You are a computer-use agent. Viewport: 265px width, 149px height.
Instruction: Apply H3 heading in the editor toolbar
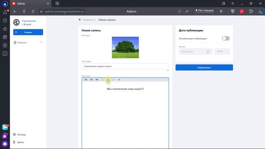coord(92,79)
